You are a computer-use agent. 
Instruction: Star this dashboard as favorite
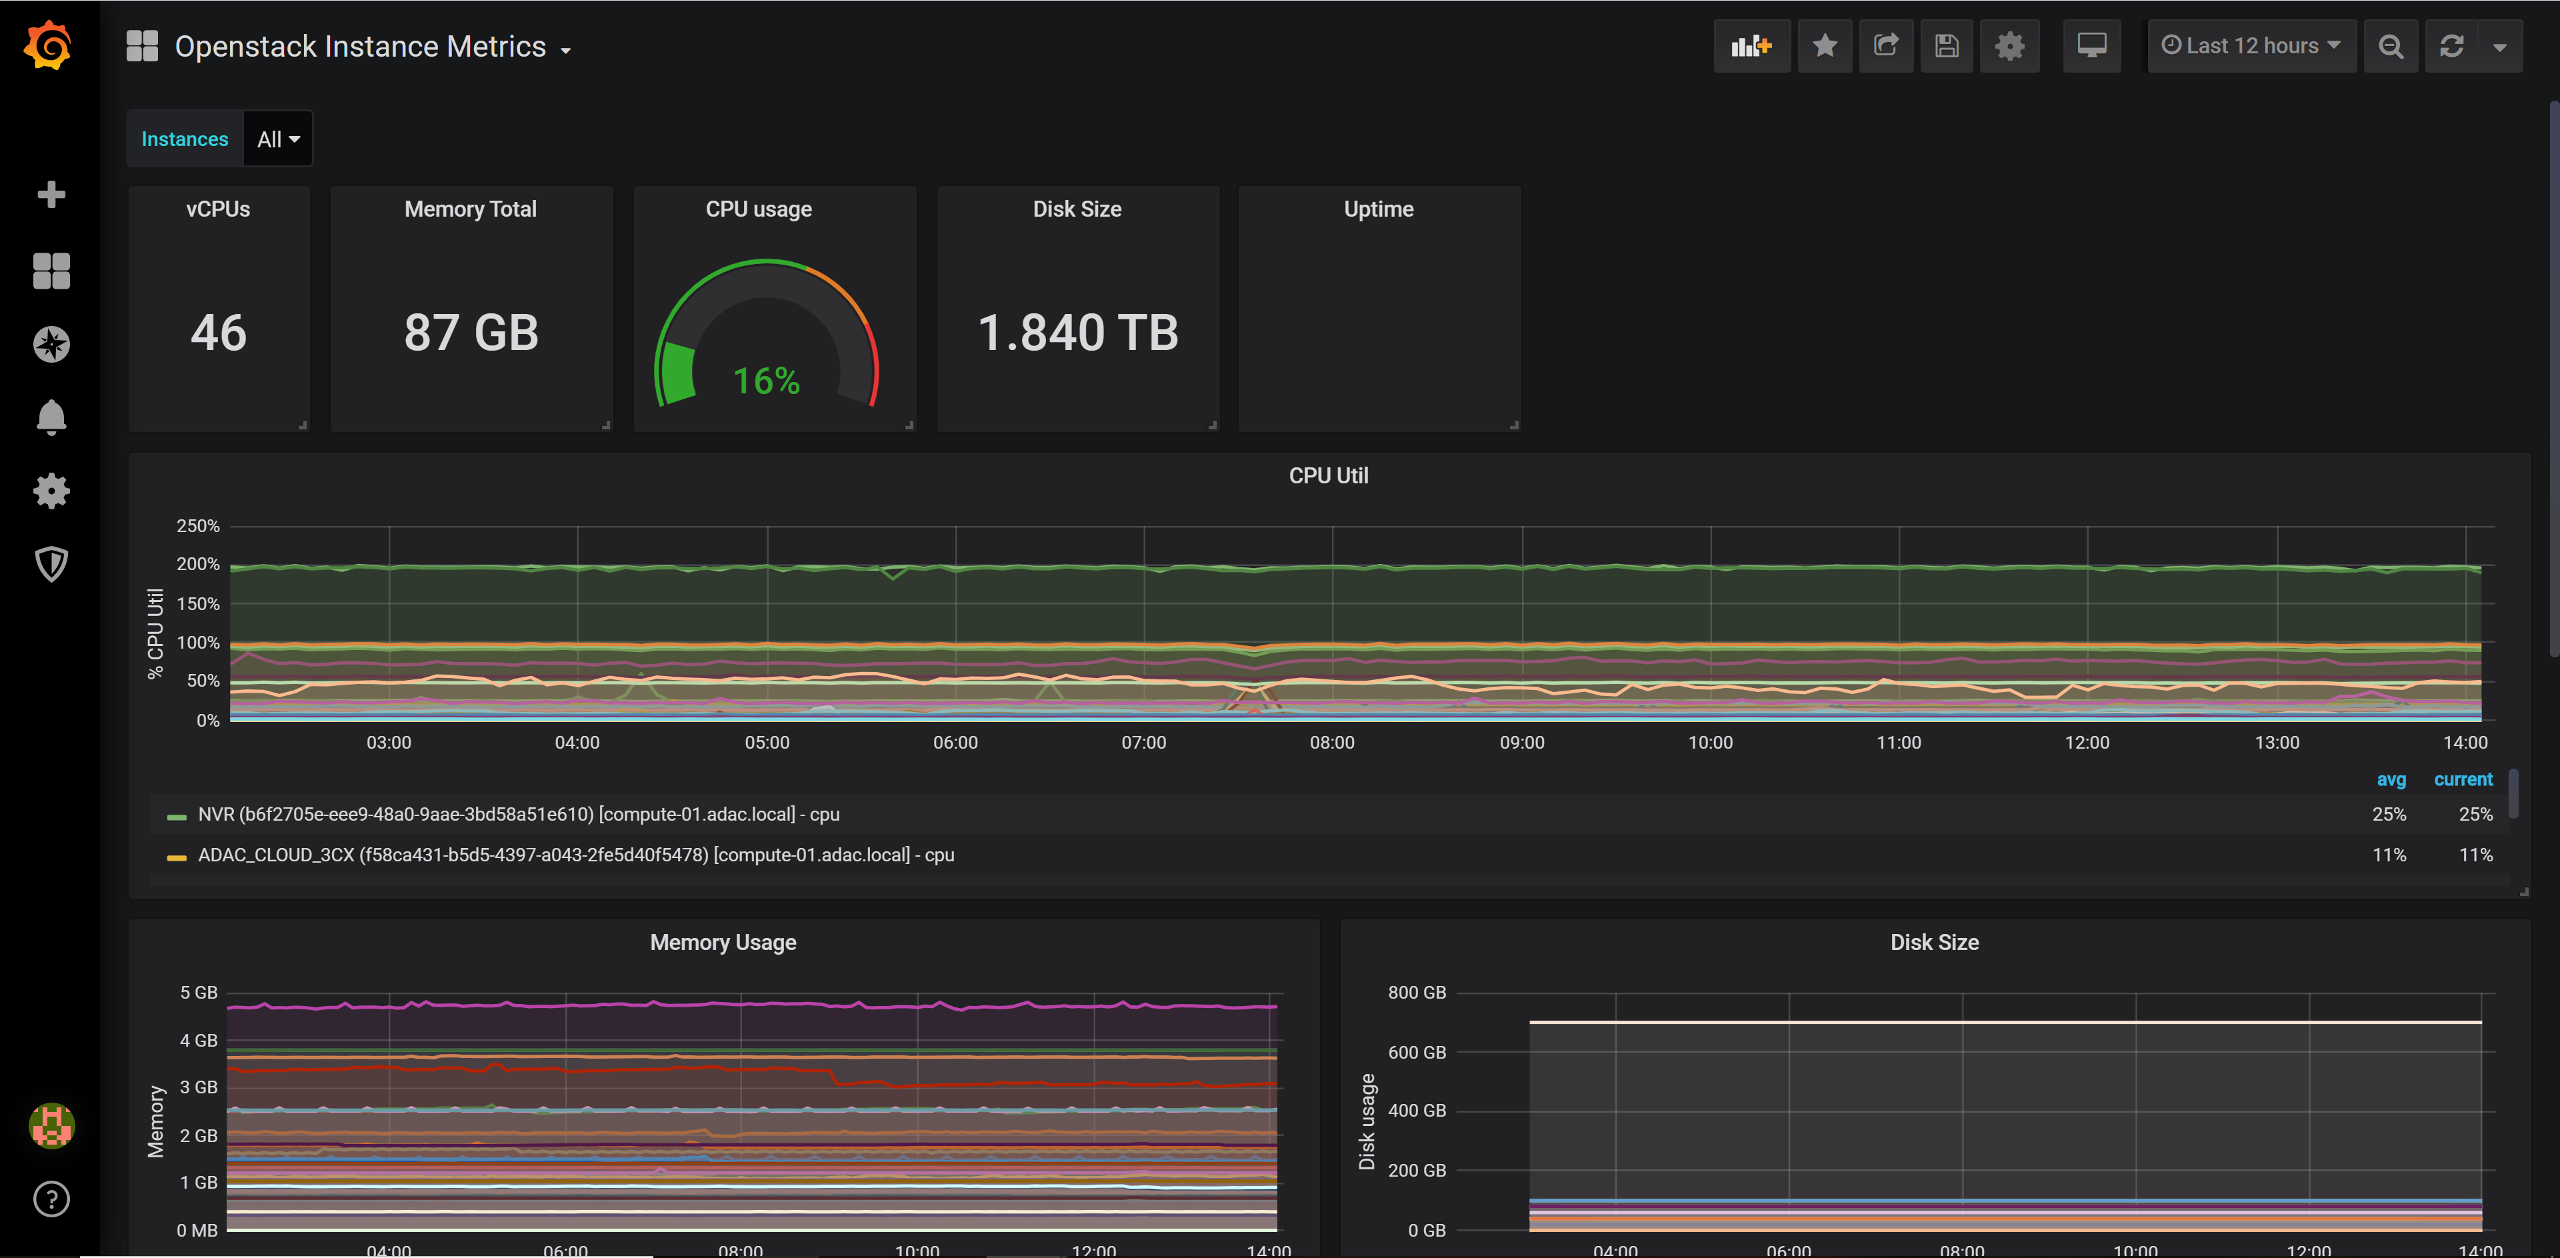1825,46
